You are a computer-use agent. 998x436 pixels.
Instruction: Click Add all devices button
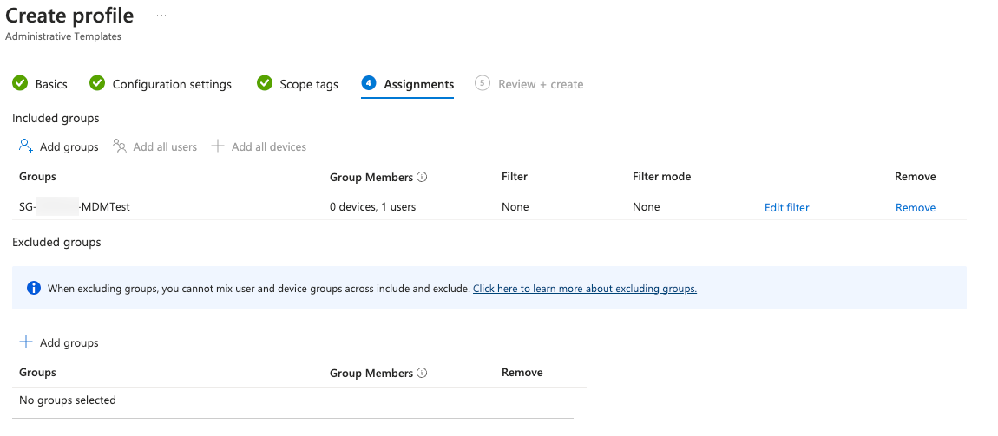[259, 146]
